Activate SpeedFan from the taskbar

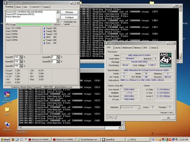[113, 140]
